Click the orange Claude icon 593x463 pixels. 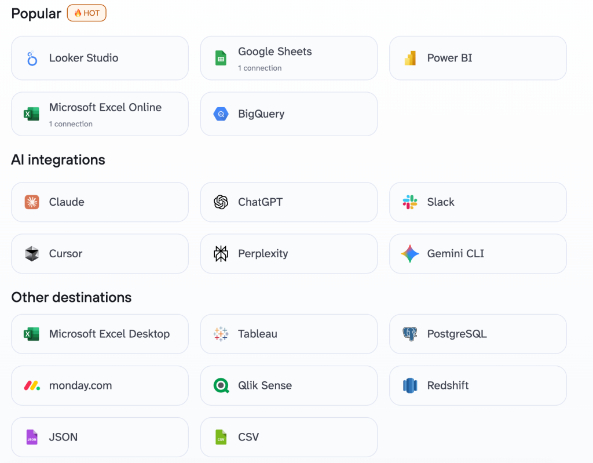click(32, 202)
